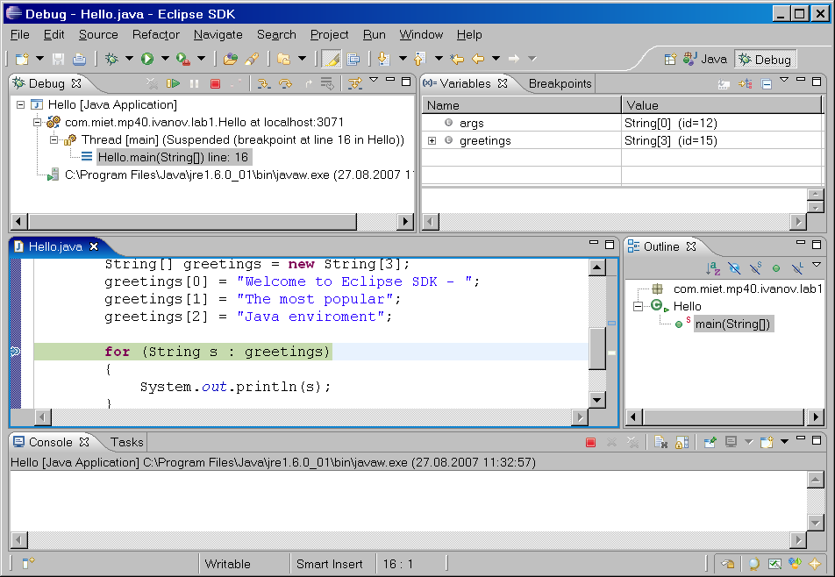Click the Previous Annotation arrow icon

click(420, 59)
